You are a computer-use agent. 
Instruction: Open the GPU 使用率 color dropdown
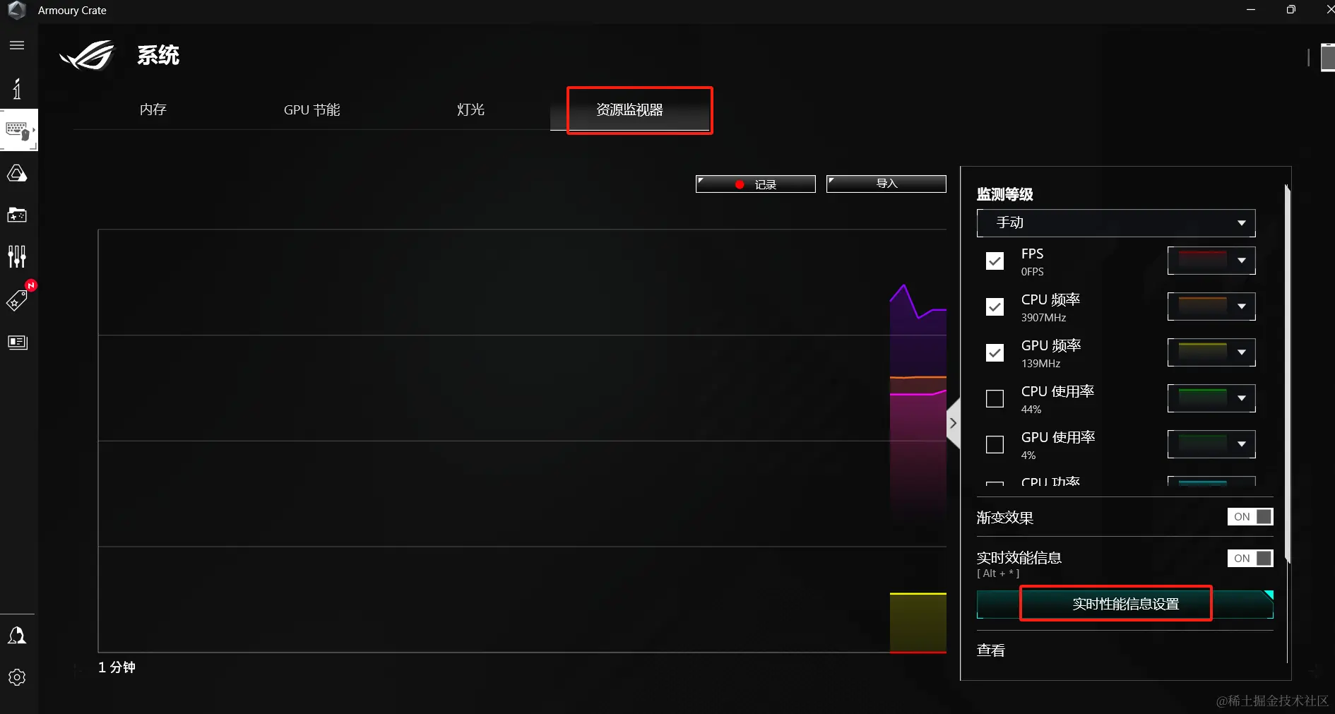[x=1211, y=444]
